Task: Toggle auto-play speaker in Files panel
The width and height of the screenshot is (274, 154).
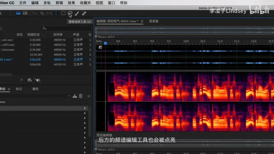Action: (37, 80)
